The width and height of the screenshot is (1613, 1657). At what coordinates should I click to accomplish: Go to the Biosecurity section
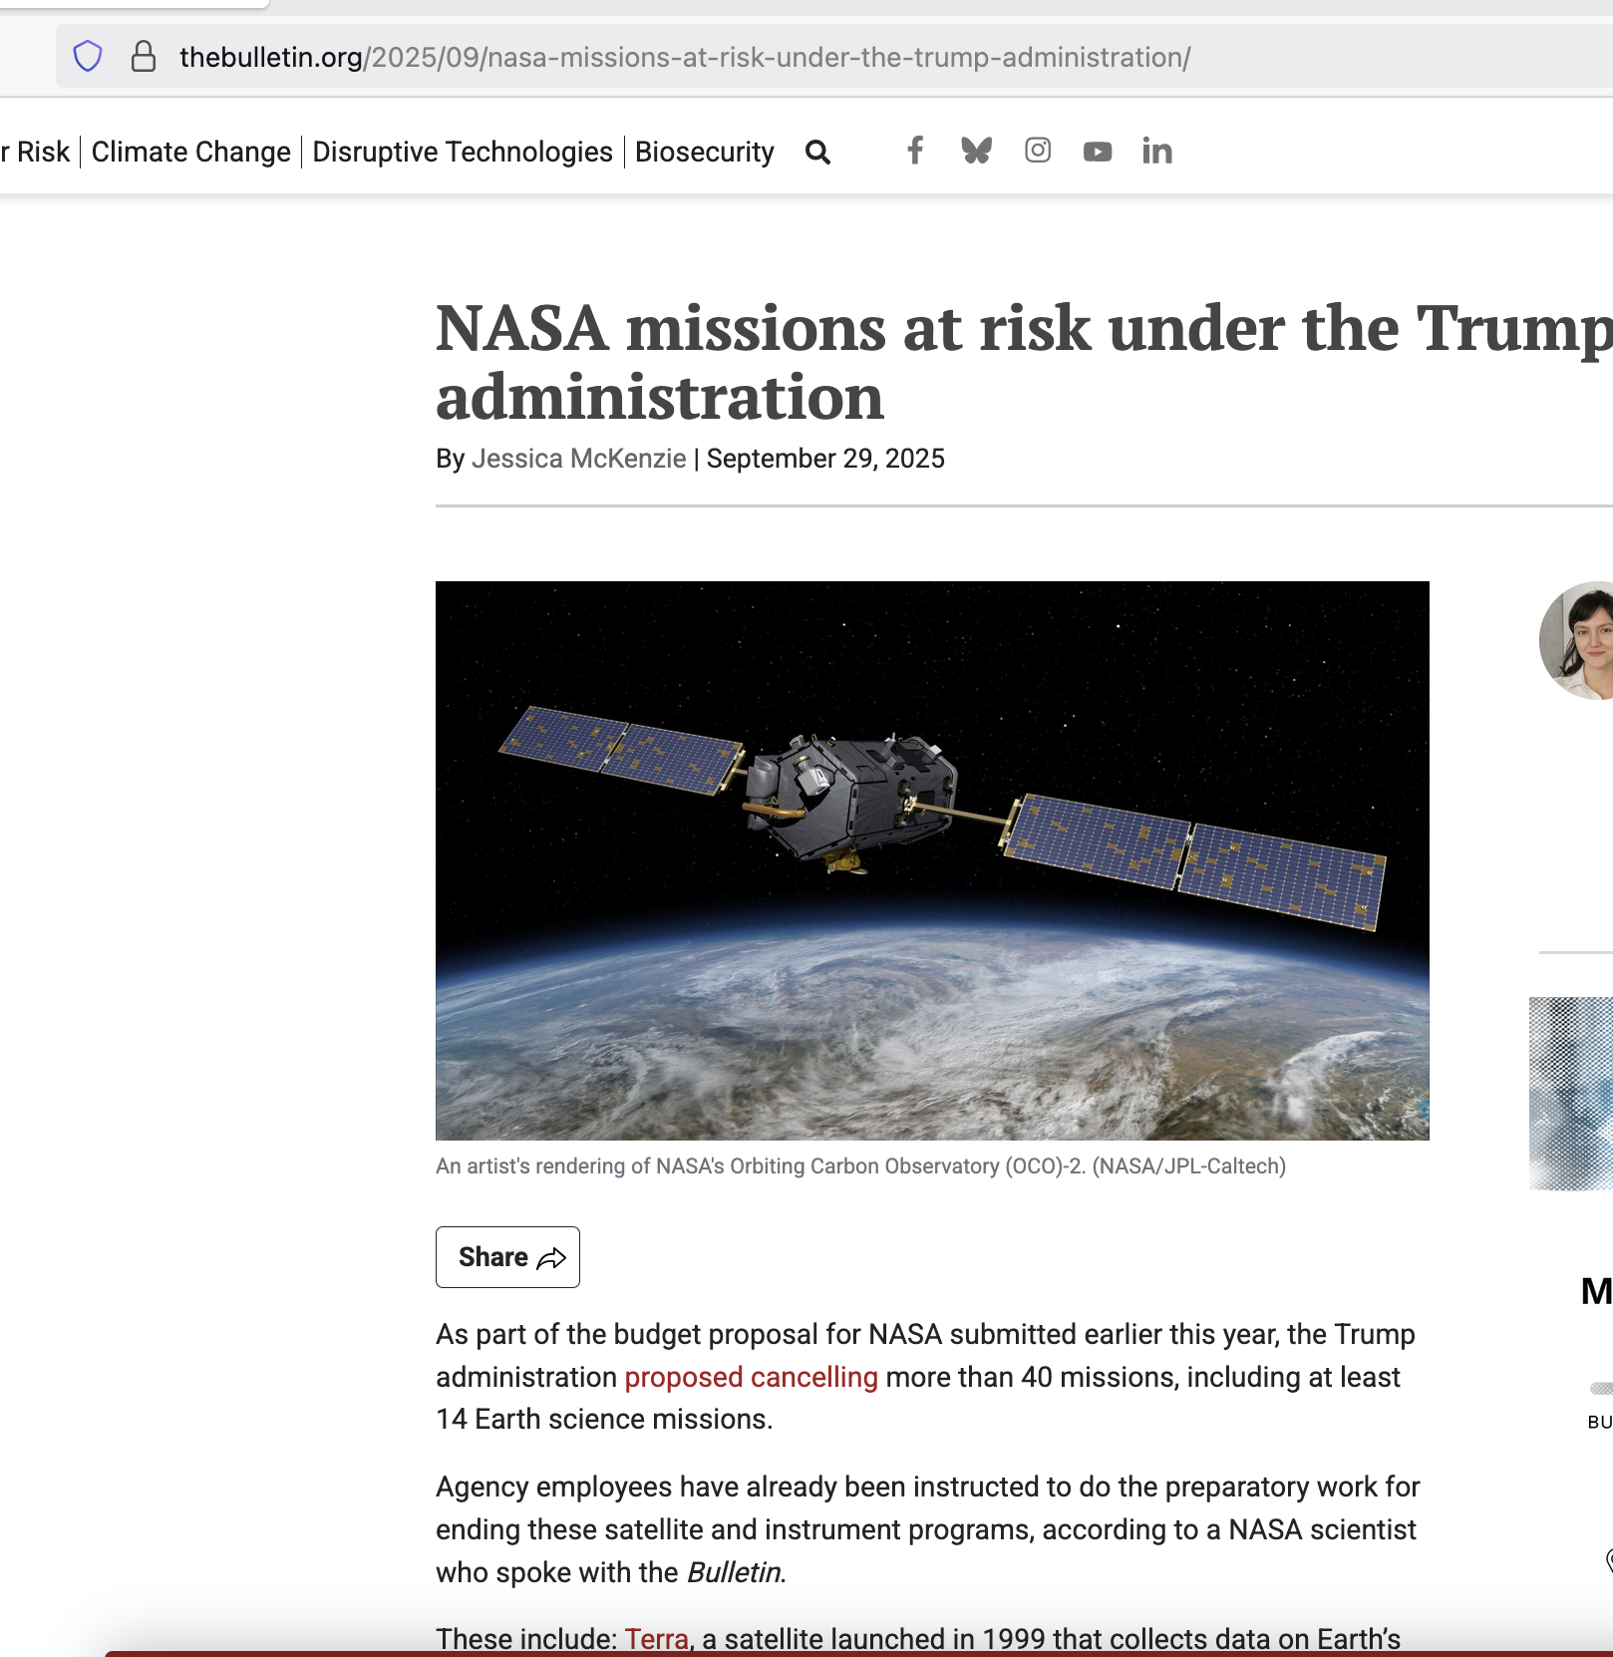coord(705,152)
